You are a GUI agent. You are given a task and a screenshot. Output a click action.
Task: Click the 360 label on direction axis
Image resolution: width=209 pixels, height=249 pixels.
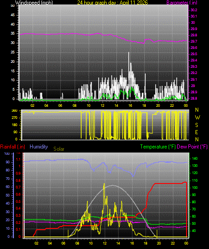click(x=14, y=111)
